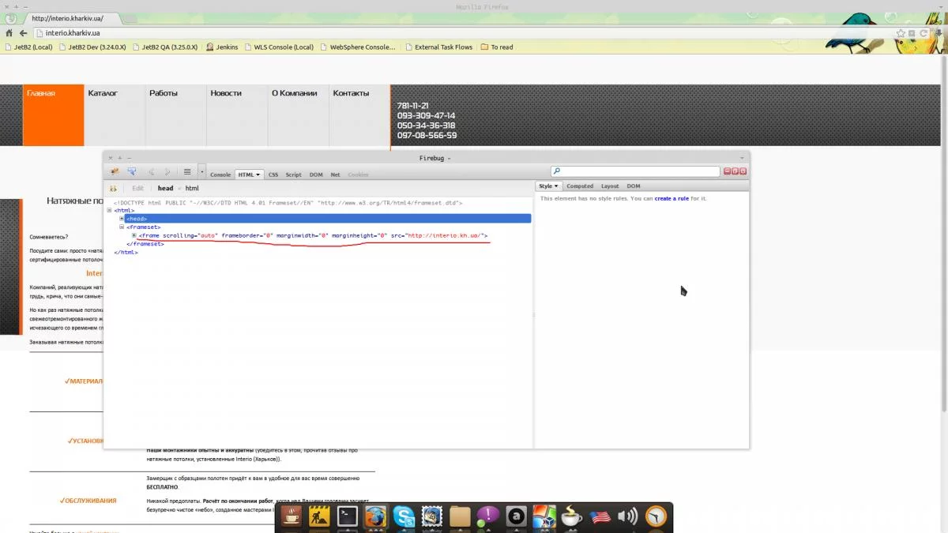Click the break on mutate icon
The width and height of the screenshot is (948, 533).
coord(113,189)
